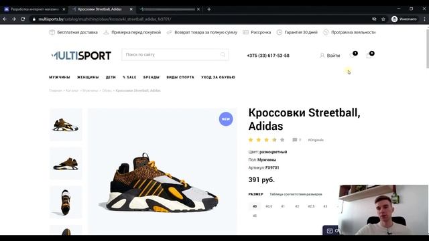
Task: Select first sneaker thumbnail
Action: pyautogui.click(x=66, y=125)
